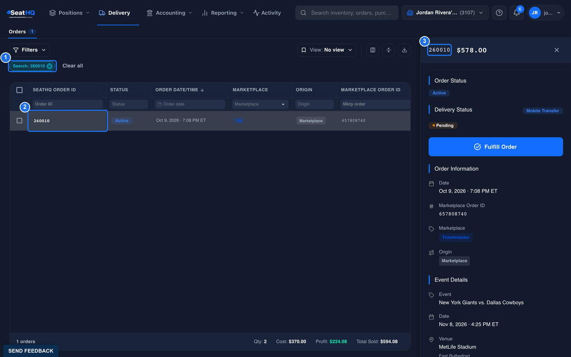Screen dimensions: 571x357
Task: Click the hash icon beside Marketplace Order ID
Action: [431, 206]
